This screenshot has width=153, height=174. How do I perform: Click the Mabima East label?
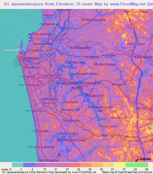tap(136, 44)
